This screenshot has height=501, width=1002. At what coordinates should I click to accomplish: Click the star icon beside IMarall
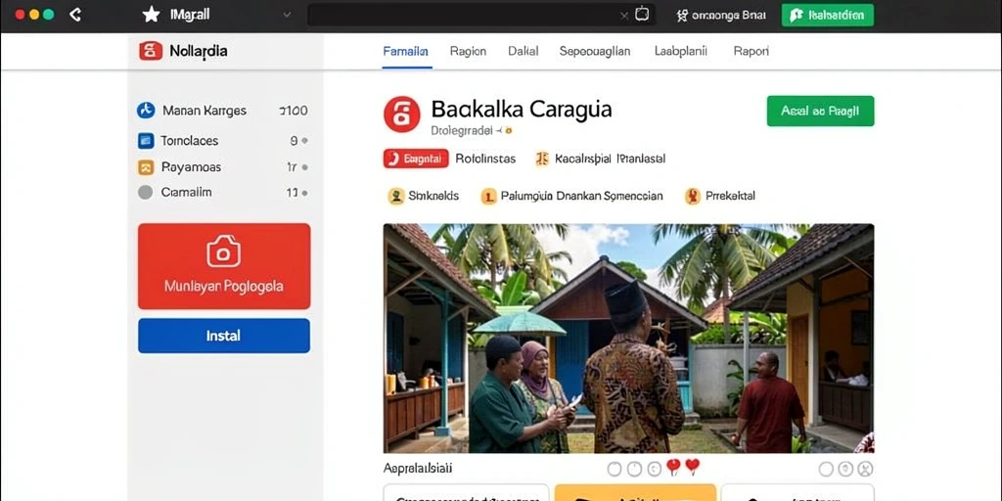pos(151,15)
